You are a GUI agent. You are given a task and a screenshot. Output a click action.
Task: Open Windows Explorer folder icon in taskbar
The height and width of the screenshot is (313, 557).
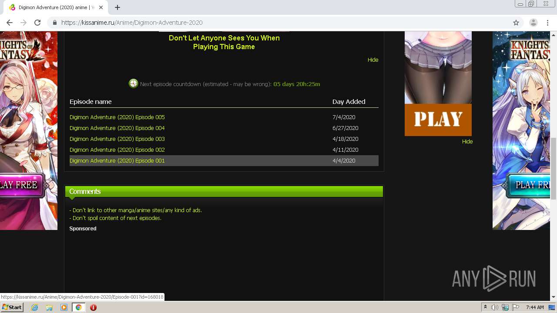[49, 307]
